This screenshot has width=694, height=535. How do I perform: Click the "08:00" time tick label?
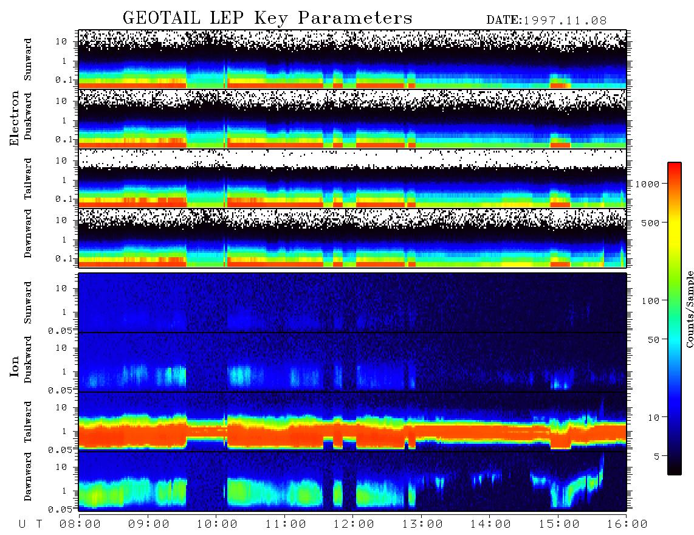click(80, 524)
